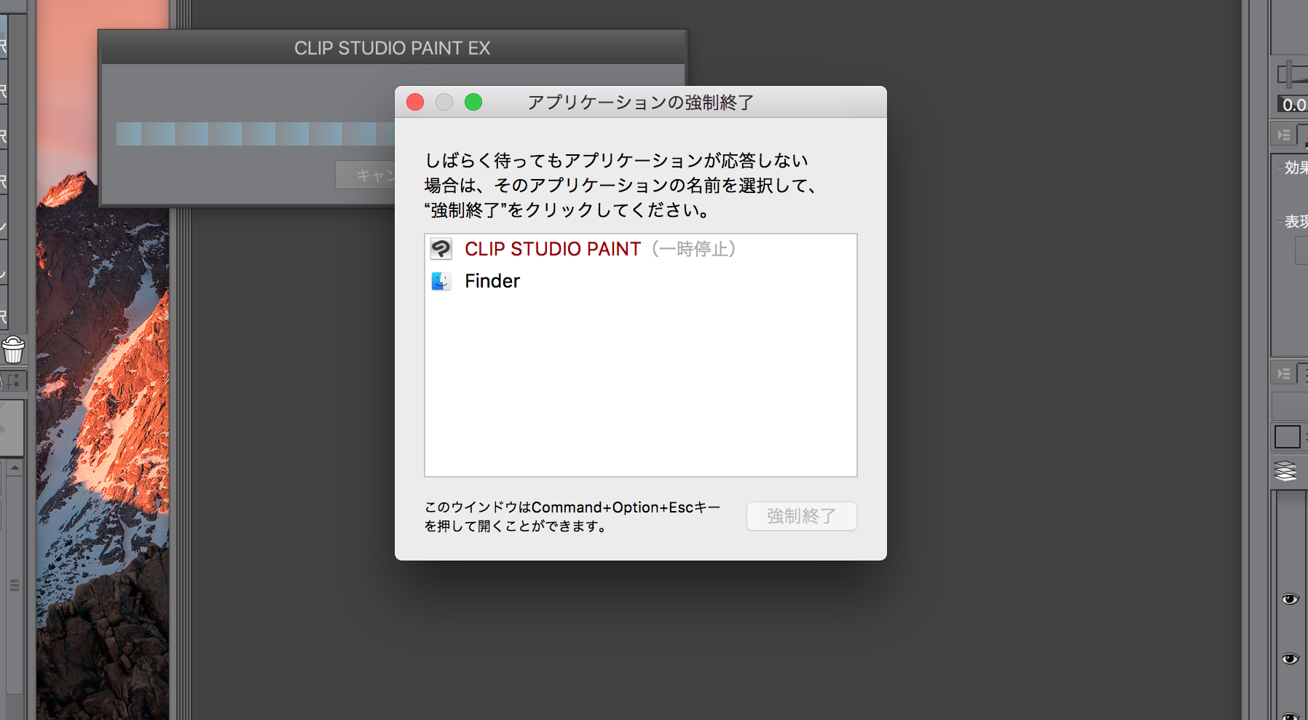Select CLIP STUDIO PAINT in the force quit list
This screenshot has height=720, width=1308.
pyautogui.click(x=640, y=249)
